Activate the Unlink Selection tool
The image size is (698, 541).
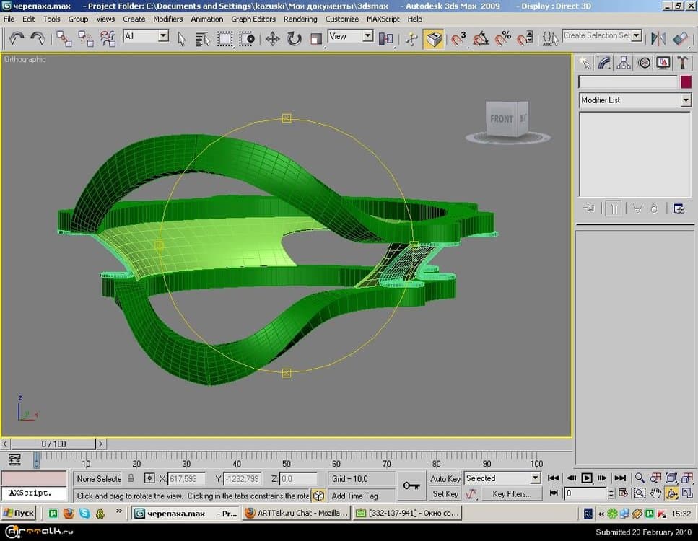[85, 39]
